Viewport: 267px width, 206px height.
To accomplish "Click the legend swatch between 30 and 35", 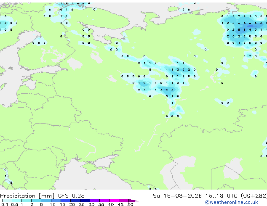I will (x=95, y=201).
